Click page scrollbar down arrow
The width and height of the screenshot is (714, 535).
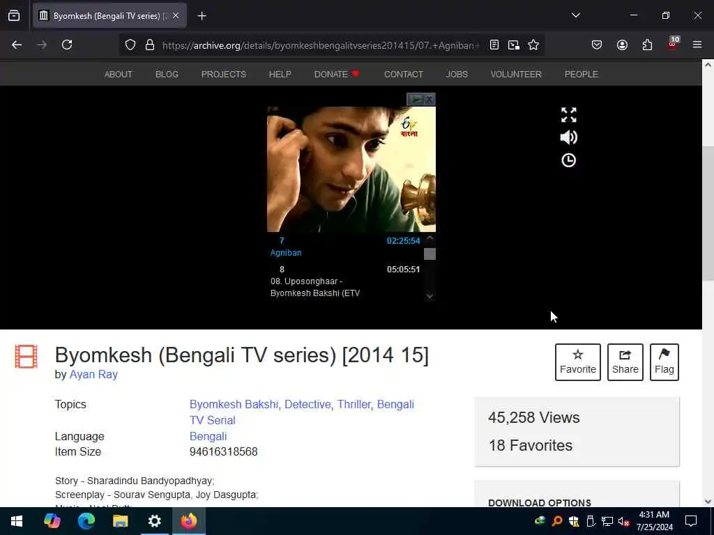[x=708, y=502]
